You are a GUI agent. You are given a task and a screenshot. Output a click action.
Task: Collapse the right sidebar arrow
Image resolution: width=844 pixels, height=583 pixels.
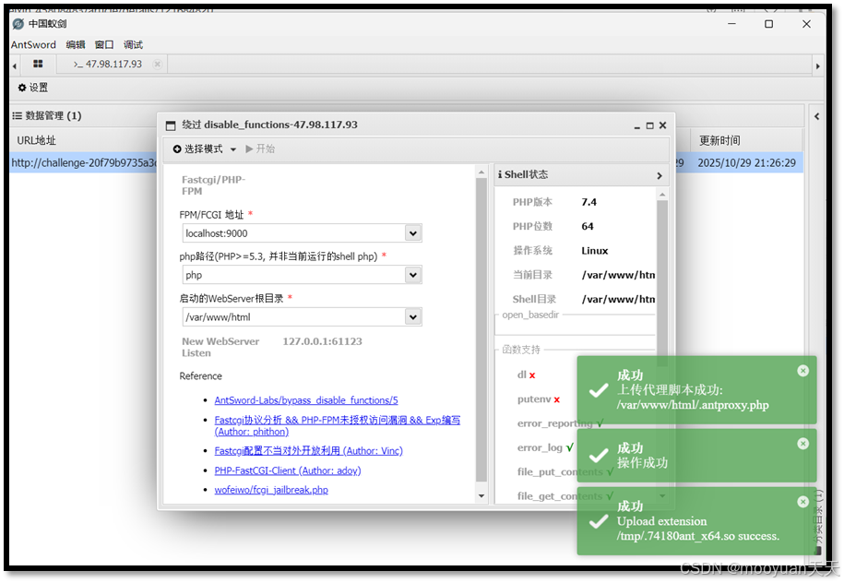(816, 116)
